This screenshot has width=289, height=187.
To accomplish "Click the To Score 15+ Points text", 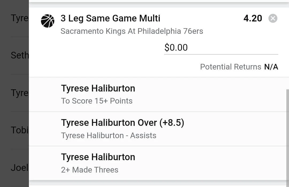I will (x=97, y=101).
